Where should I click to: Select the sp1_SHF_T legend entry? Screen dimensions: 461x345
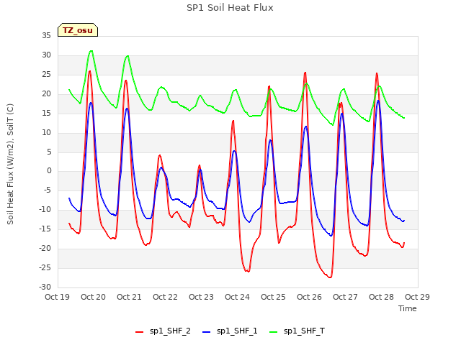(297, 331)
